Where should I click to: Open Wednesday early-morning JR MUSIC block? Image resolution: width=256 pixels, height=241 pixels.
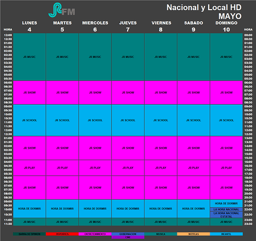(x=95, y=57)
